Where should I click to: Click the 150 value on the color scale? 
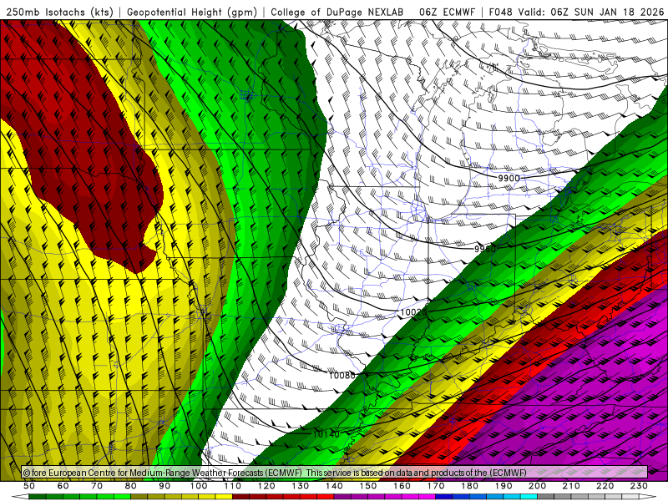[367, 486]
